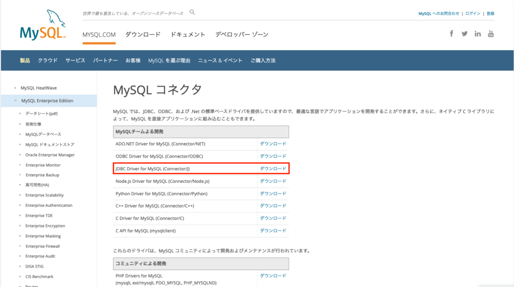Image resolution: width=514 pixels, height=287 pixels.
Task: Select the MYSQL.COM tab
Action: click(x=99, y=35)
